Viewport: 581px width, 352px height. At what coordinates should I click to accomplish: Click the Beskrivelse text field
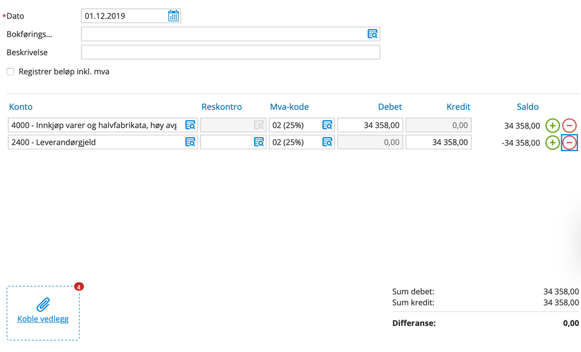pyautogui.click(x=230, y=52)
